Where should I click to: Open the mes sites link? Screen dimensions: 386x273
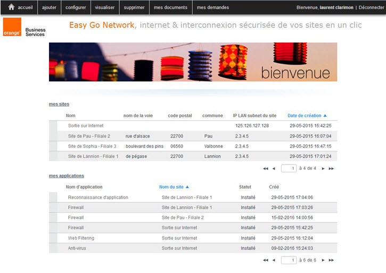pos(59,104)
